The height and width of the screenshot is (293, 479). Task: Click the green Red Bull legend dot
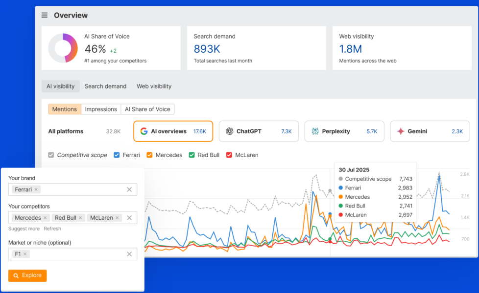click(341, 206)
